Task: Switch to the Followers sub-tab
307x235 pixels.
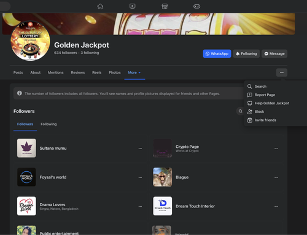Action: 25,124
